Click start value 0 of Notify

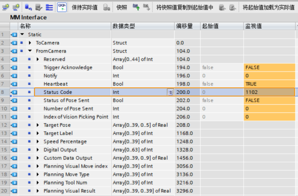[222, 76]
